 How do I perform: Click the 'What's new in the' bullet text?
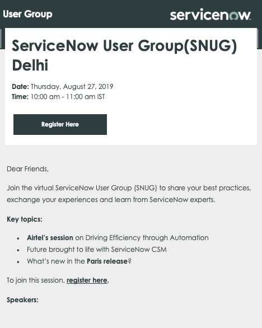[56, 261]
